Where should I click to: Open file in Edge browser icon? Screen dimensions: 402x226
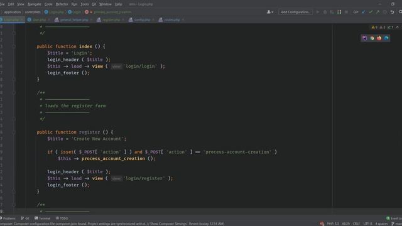pyautogui.click(x=386, y=38)
